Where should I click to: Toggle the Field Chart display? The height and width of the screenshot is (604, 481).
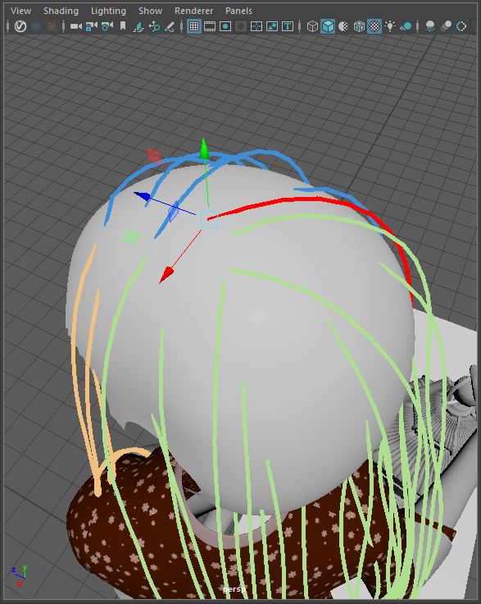(256, 26)
